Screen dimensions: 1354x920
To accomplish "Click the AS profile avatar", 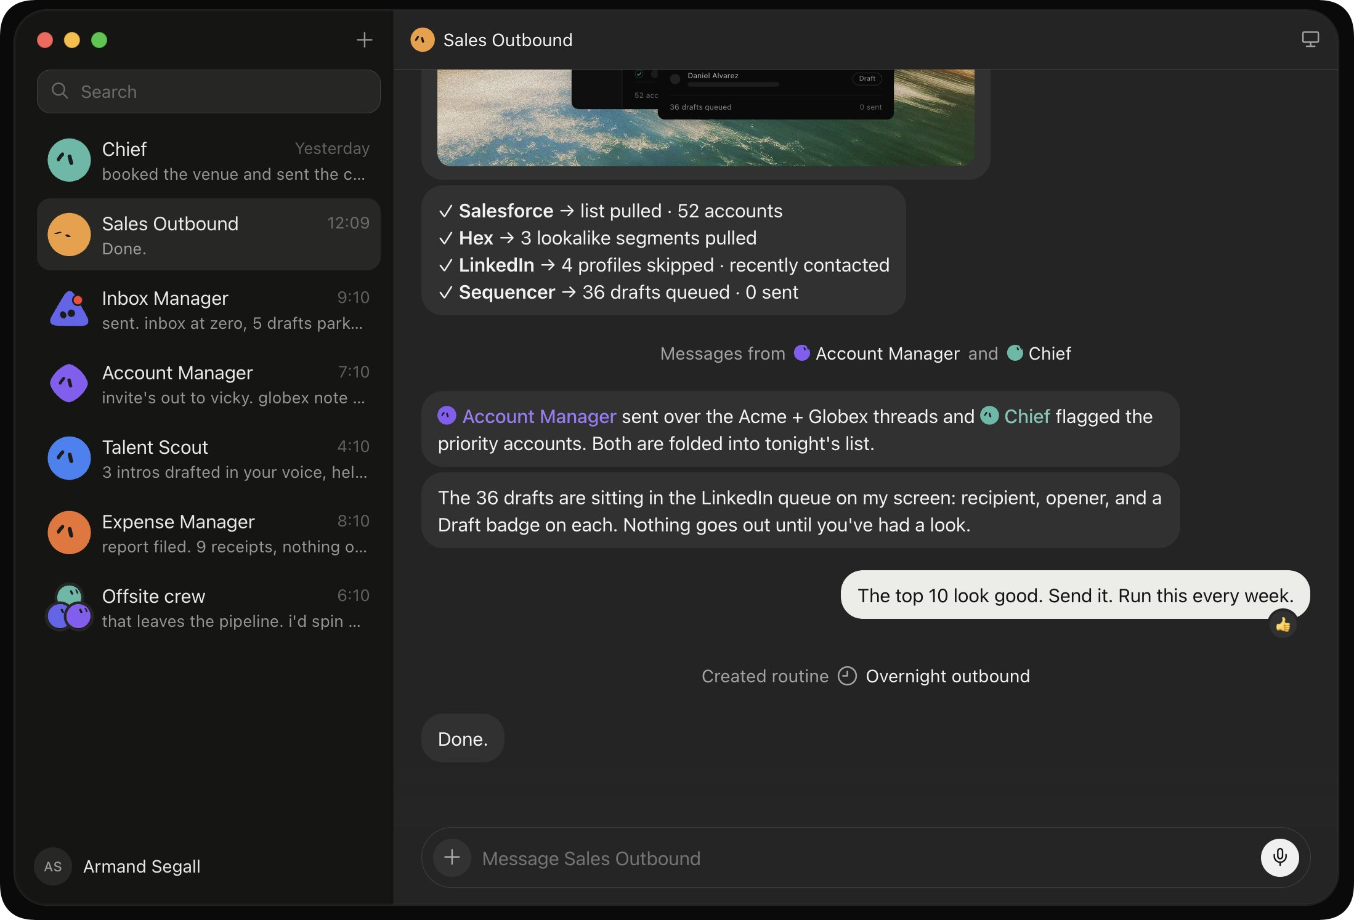I will (53, 866).
